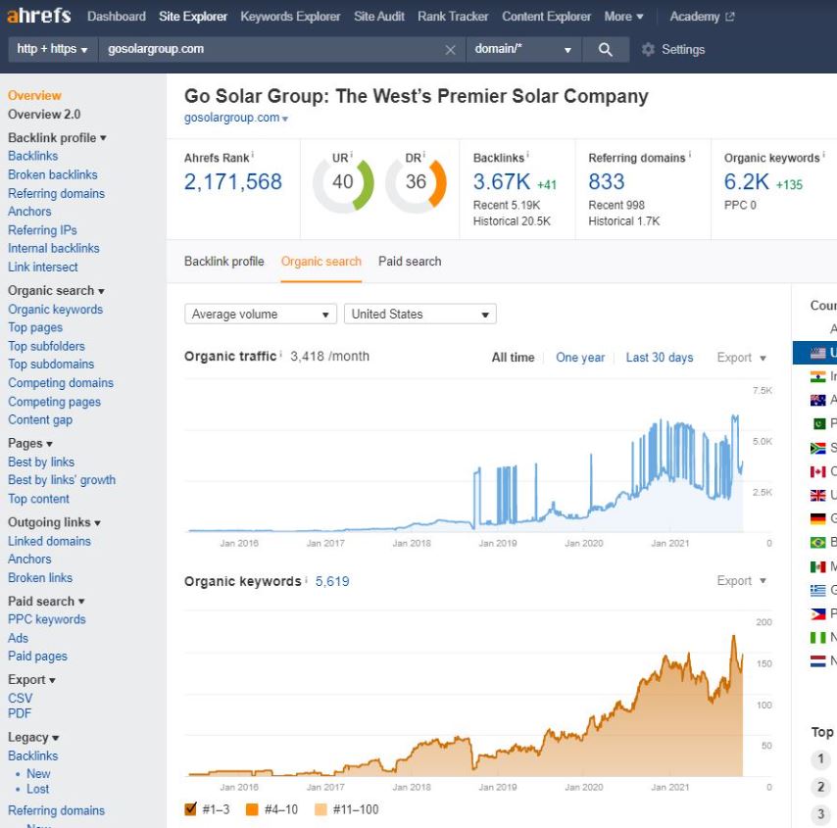The width and height of the screenshot is (837, 828).
Task: Select the Greece flag in country list
Action: click(817, 590)
